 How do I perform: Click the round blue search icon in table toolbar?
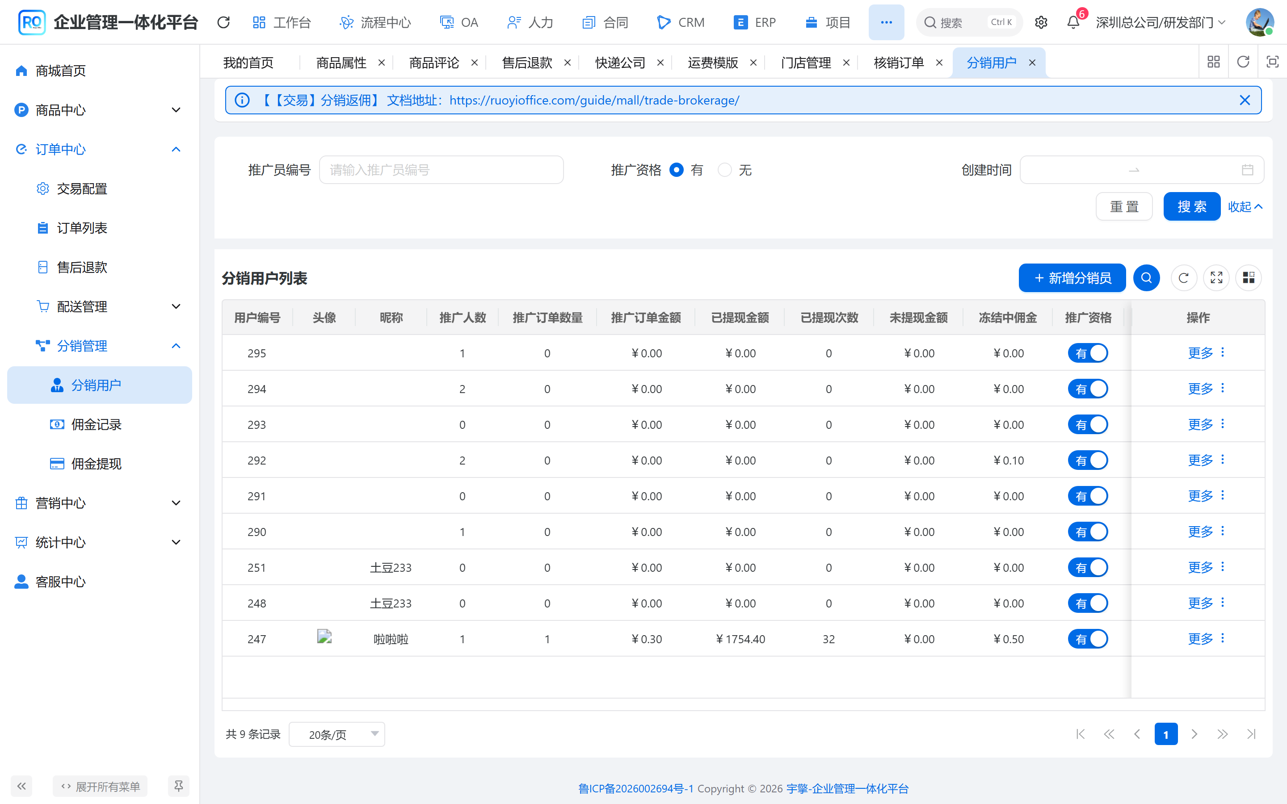pyautogui.click(x=1146, y=277)
